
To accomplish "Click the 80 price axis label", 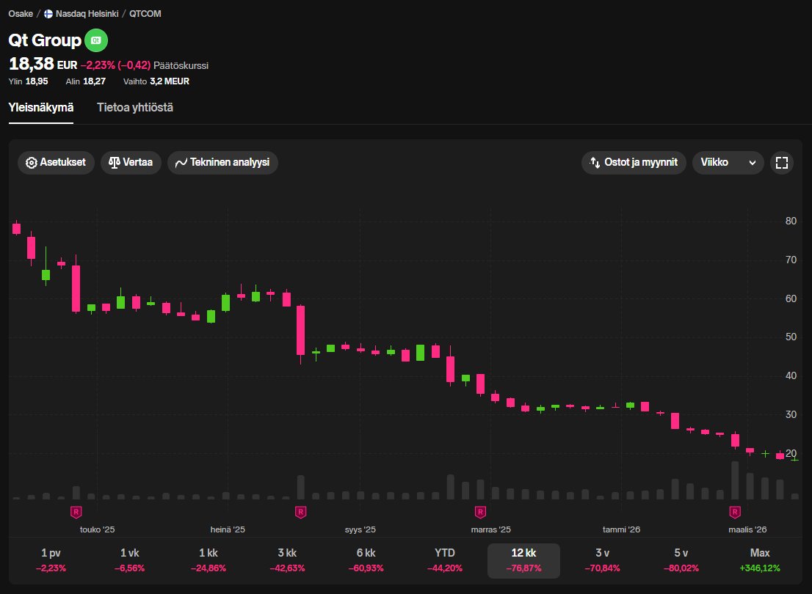I will pyautogui.click(x=791, y=221).
